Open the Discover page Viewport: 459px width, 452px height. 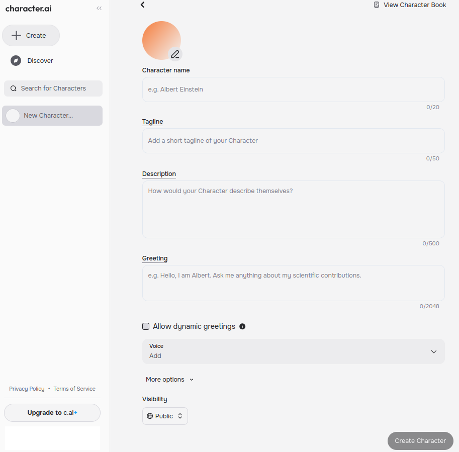click(x=40, y=61)
